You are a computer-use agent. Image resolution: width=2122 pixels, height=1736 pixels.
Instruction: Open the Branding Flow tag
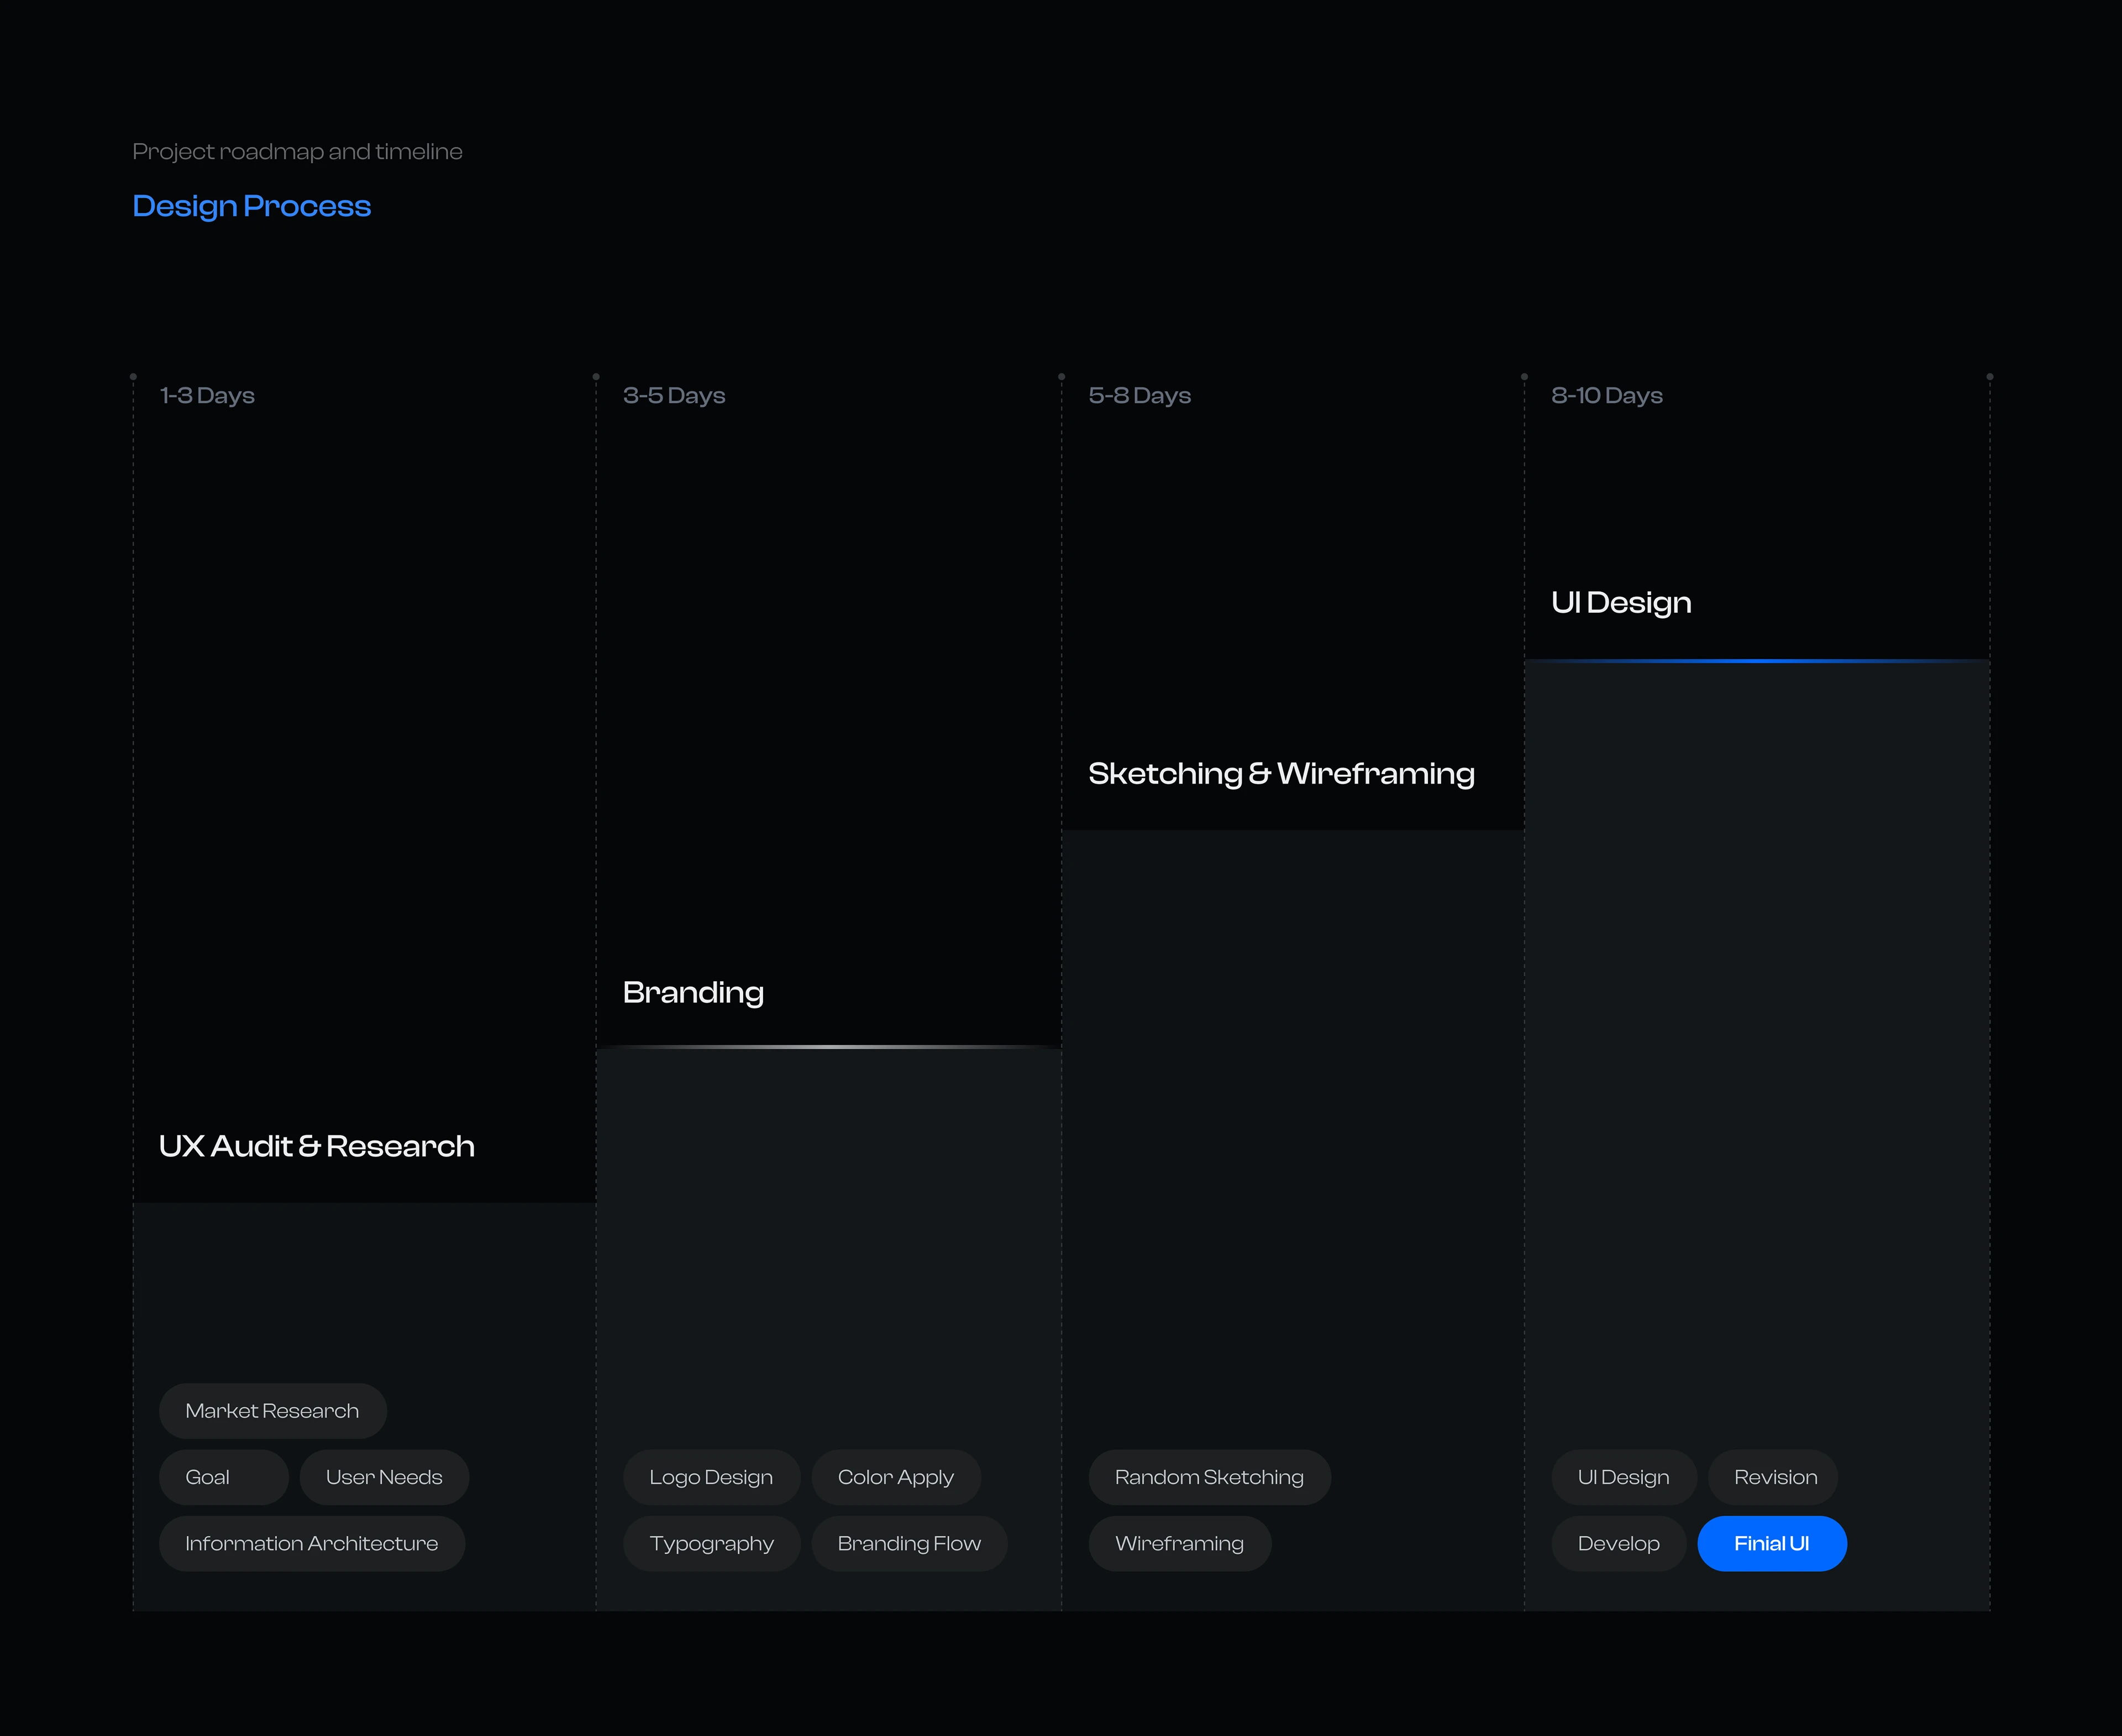(909, 1543)
